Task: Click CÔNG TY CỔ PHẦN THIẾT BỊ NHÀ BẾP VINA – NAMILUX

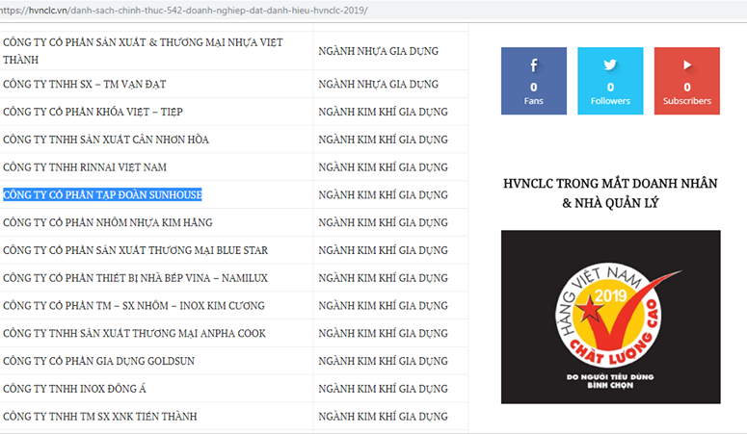Action: (x=135, y=277)
